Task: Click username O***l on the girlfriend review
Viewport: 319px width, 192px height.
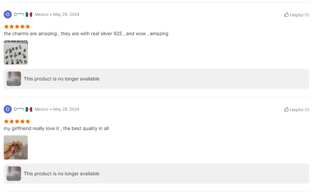Action: pos(19,109)
